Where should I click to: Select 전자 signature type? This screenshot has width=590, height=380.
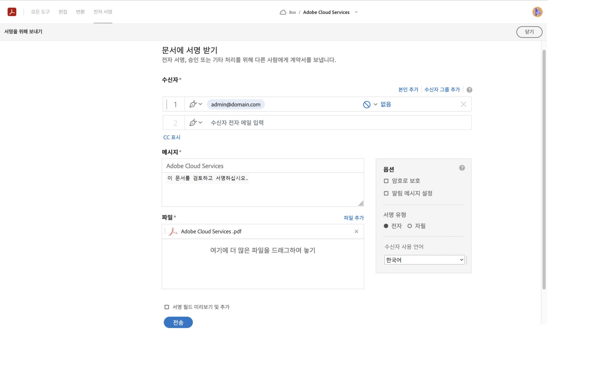point(386,226)
